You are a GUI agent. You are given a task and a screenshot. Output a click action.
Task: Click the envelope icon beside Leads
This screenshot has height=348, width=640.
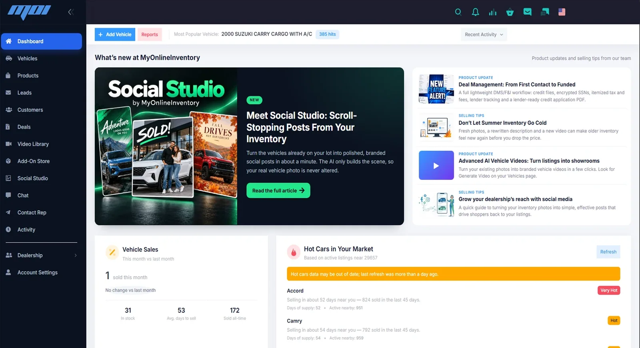coord(8,93)
